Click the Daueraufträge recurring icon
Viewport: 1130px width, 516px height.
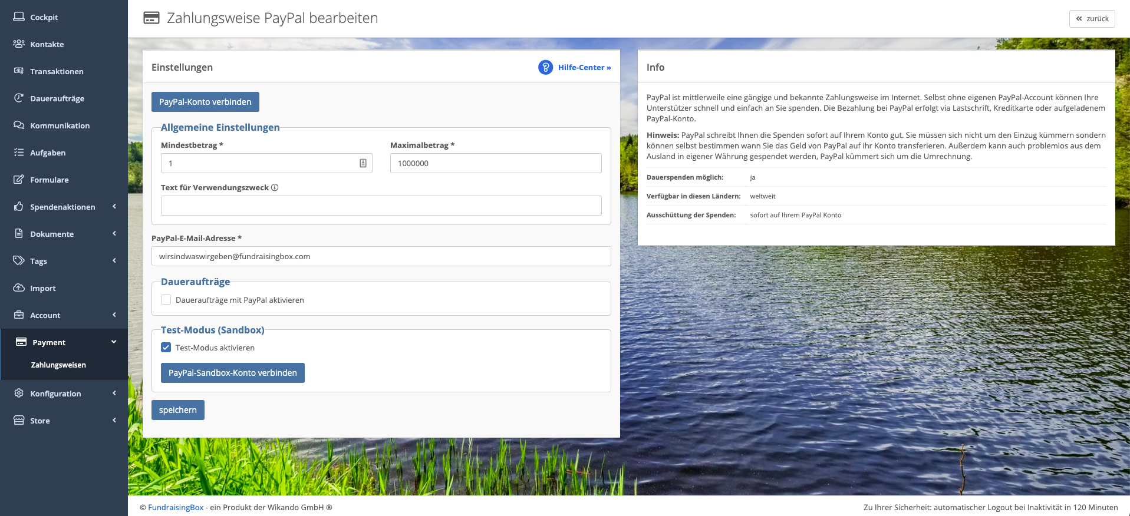pyautogui.click(x=19, y=98)
